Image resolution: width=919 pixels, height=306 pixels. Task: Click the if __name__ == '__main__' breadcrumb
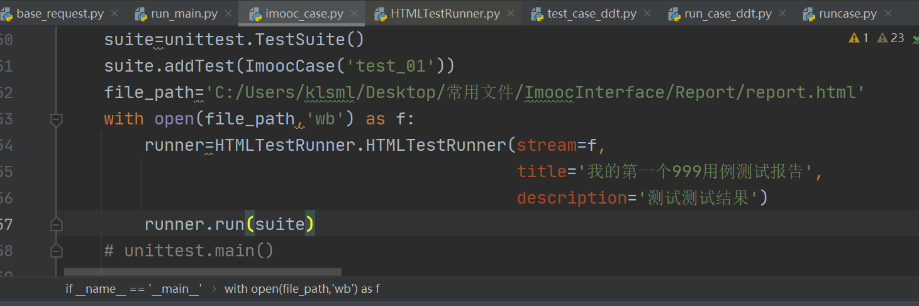coord(133,289)
